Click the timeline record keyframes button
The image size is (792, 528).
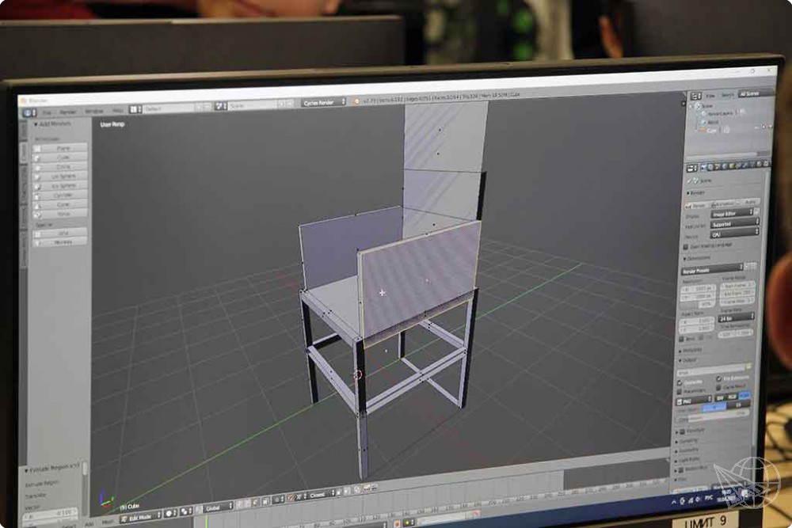pos(397,523)
